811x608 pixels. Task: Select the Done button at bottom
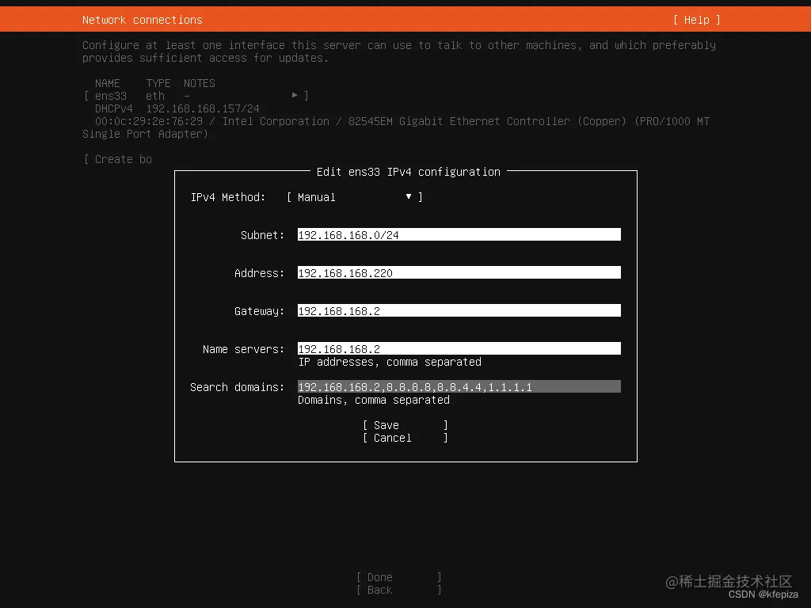tap(399, 577)
